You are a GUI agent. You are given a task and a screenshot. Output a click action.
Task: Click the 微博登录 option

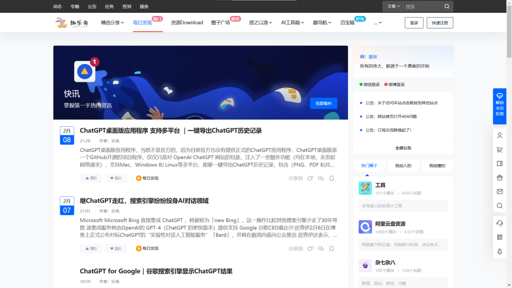click(394, 84)
